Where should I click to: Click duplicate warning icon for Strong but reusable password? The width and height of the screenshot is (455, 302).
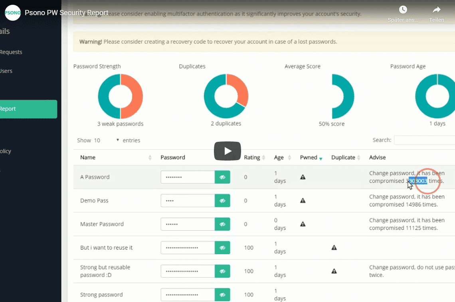point(334,271)
